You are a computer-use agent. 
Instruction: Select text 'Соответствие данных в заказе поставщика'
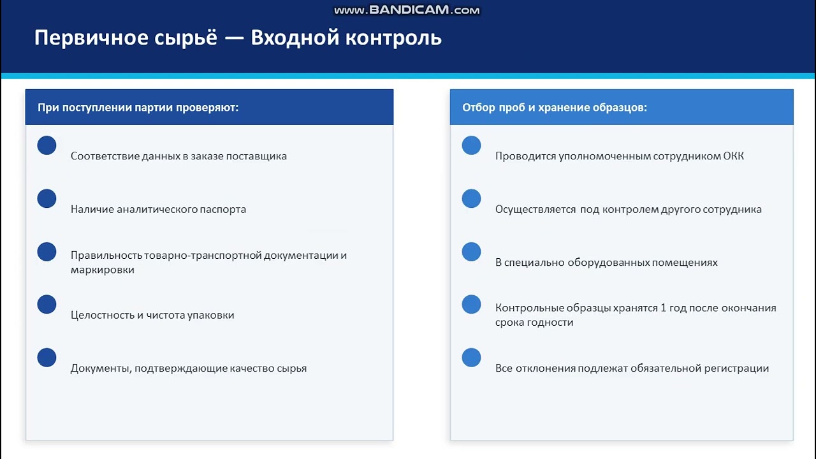[178, 156]
